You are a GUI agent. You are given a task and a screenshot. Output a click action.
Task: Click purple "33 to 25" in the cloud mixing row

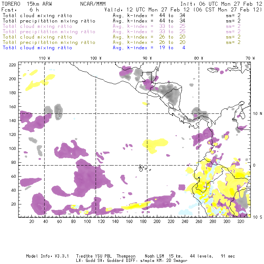pos(172,26)
